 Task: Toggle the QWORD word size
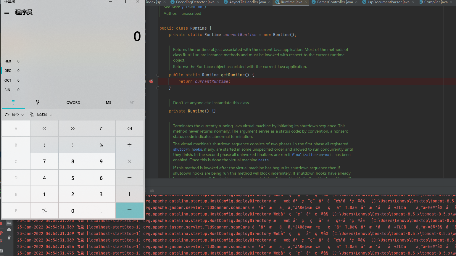tap(73, 103)
